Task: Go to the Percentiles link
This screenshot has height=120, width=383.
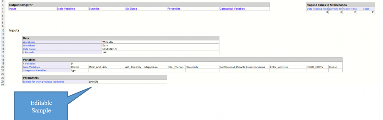Action: (174, 9)
